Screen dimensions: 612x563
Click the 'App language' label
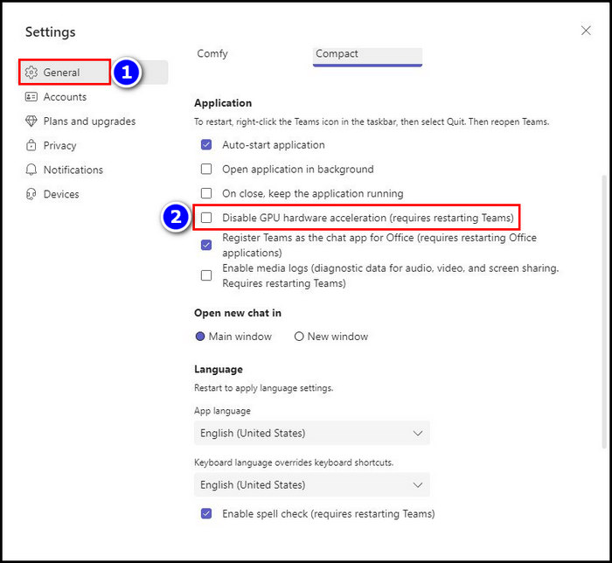coord(222,411)
